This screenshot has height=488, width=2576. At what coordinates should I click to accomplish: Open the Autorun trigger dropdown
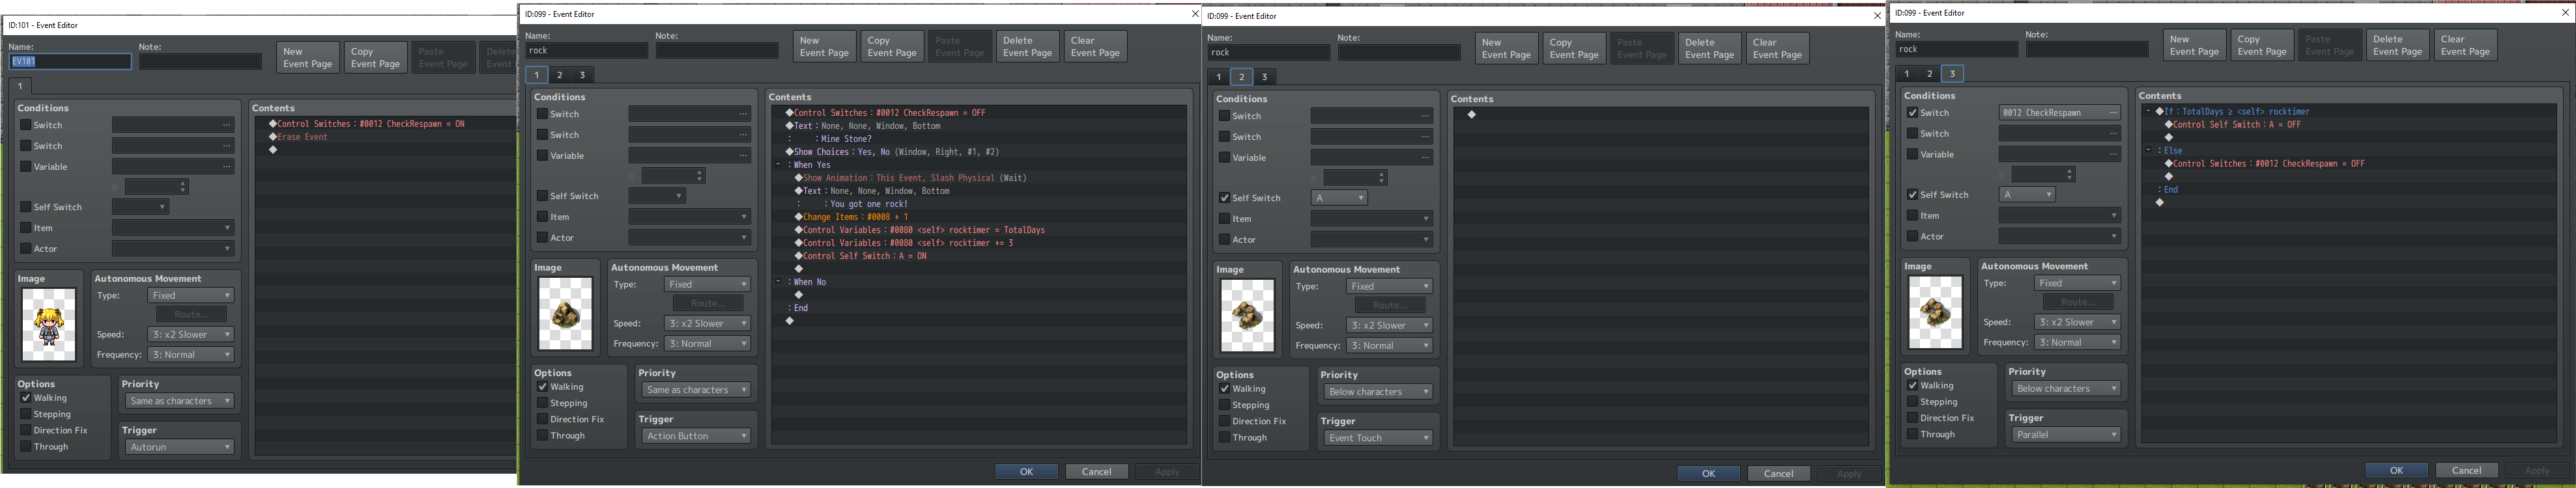[180, 447]
